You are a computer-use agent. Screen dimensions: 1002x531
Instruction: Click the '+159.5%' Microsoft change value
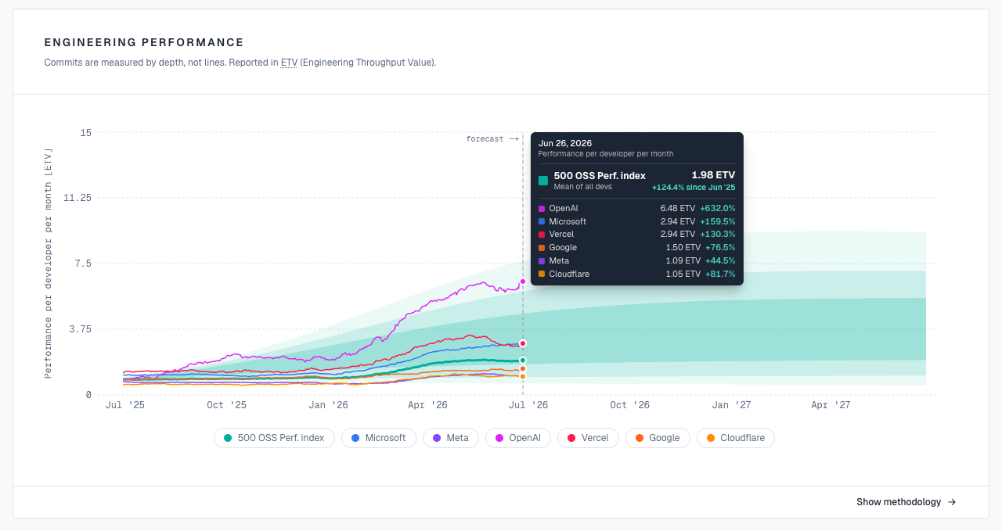pyautogui.click(x=718, y=222)
